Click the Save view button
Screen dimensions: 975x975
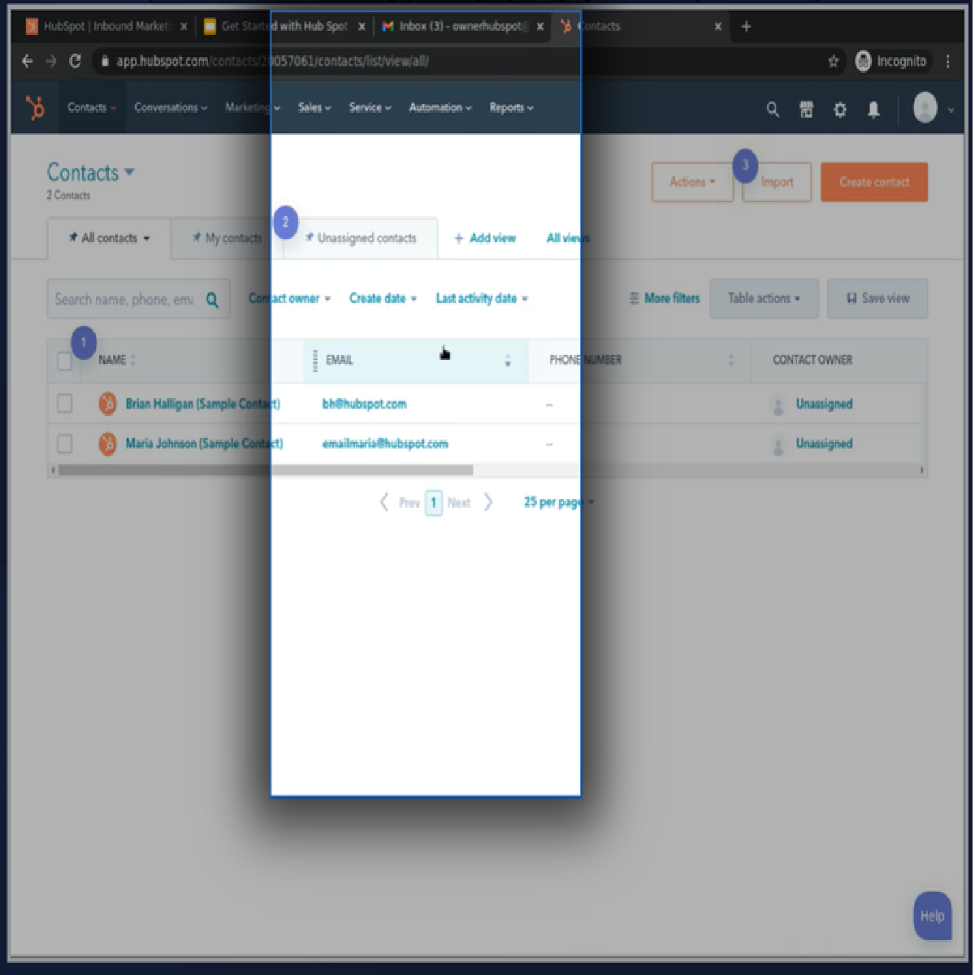click(x=877, y=298)
